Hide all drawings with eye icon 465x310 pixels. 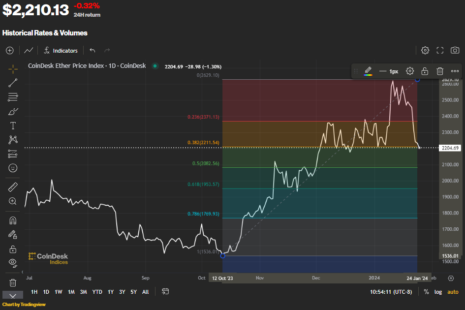(x=13, y=262)
